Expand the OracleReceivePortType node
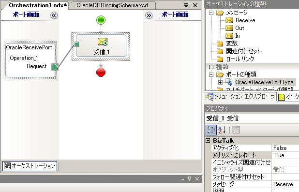The height and width of the screenshot is (192, 299). (220, 82)
